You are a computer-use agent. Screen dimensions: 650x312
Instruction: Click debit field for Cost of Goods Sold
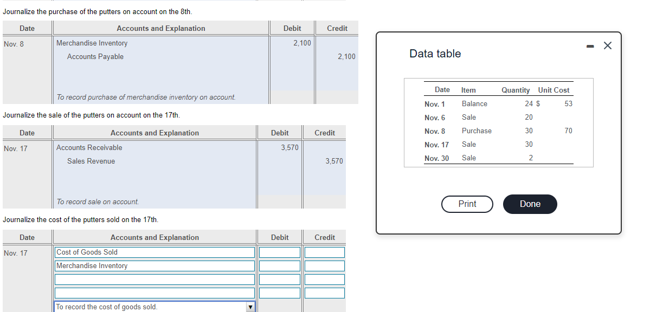280,252
